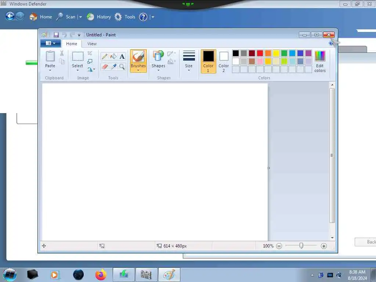
Task: Show hidden tray icons arrow
Action: click(312, 275)
